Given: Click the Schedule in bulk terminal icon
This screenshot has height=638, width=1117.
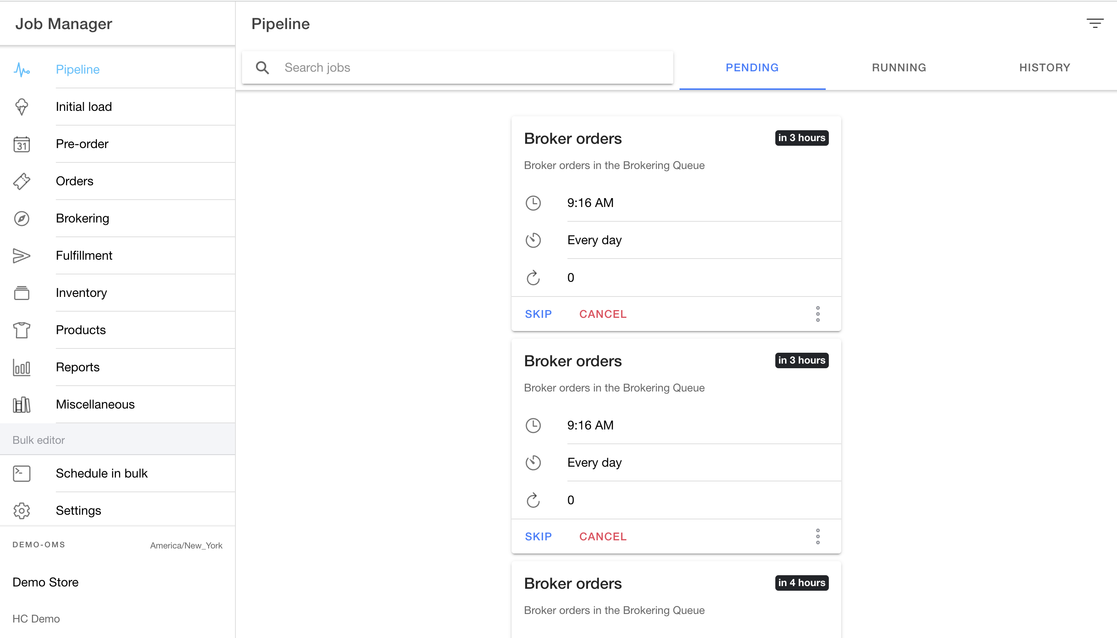Looking at the screenshot, I should point(21,473).
